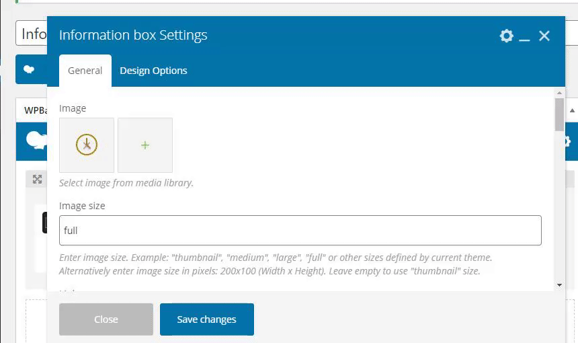Switch to the General tab

pos(85,71)
